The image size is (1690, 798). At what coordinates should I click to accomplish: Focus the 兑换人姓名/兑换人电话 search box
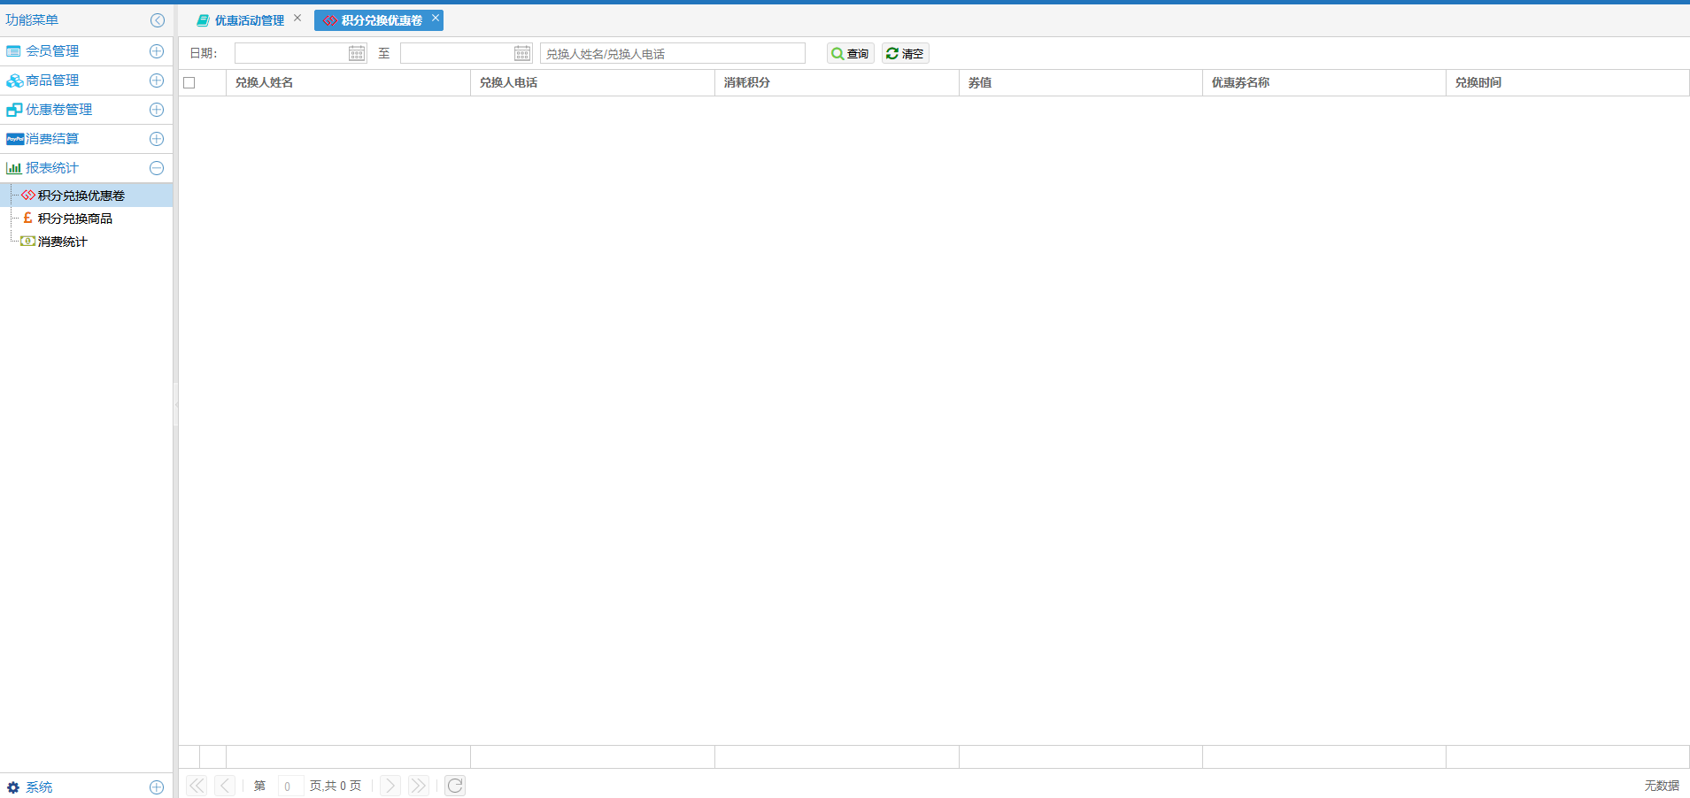673,53
